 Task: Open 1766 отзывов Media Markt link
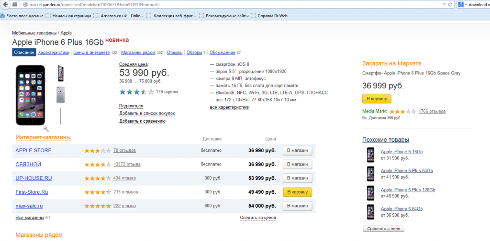(x=432, y=111)
